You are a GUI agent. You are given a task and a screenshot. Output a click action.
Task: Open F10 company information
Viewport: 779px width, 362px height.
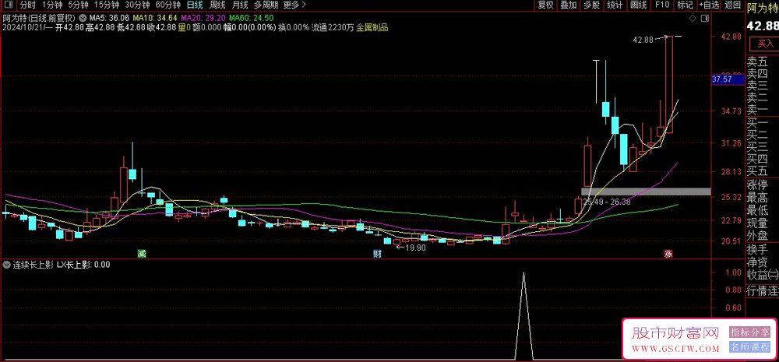click(x=662, y=5)
